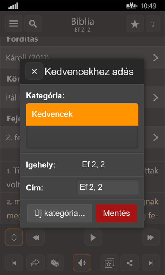The height and width of the screenshot is (275, 165).
Task: Tap the curved forward arrow icon
Action: click(x=35, y=263)
